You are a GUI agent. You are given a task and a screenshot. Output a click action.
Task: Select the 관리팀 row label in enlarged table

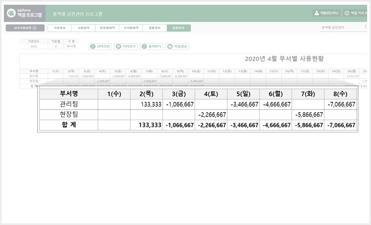click(x=69, y=104)
